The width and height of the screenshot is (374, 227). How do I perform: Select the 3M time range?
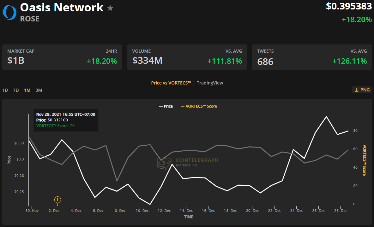point(39,90)
